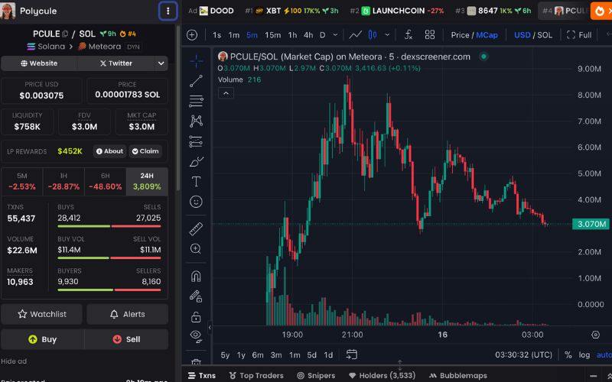The height and width of the screenshot is (382, 612).
Task: Click the LP rewards About button
Action: (109, 151)
